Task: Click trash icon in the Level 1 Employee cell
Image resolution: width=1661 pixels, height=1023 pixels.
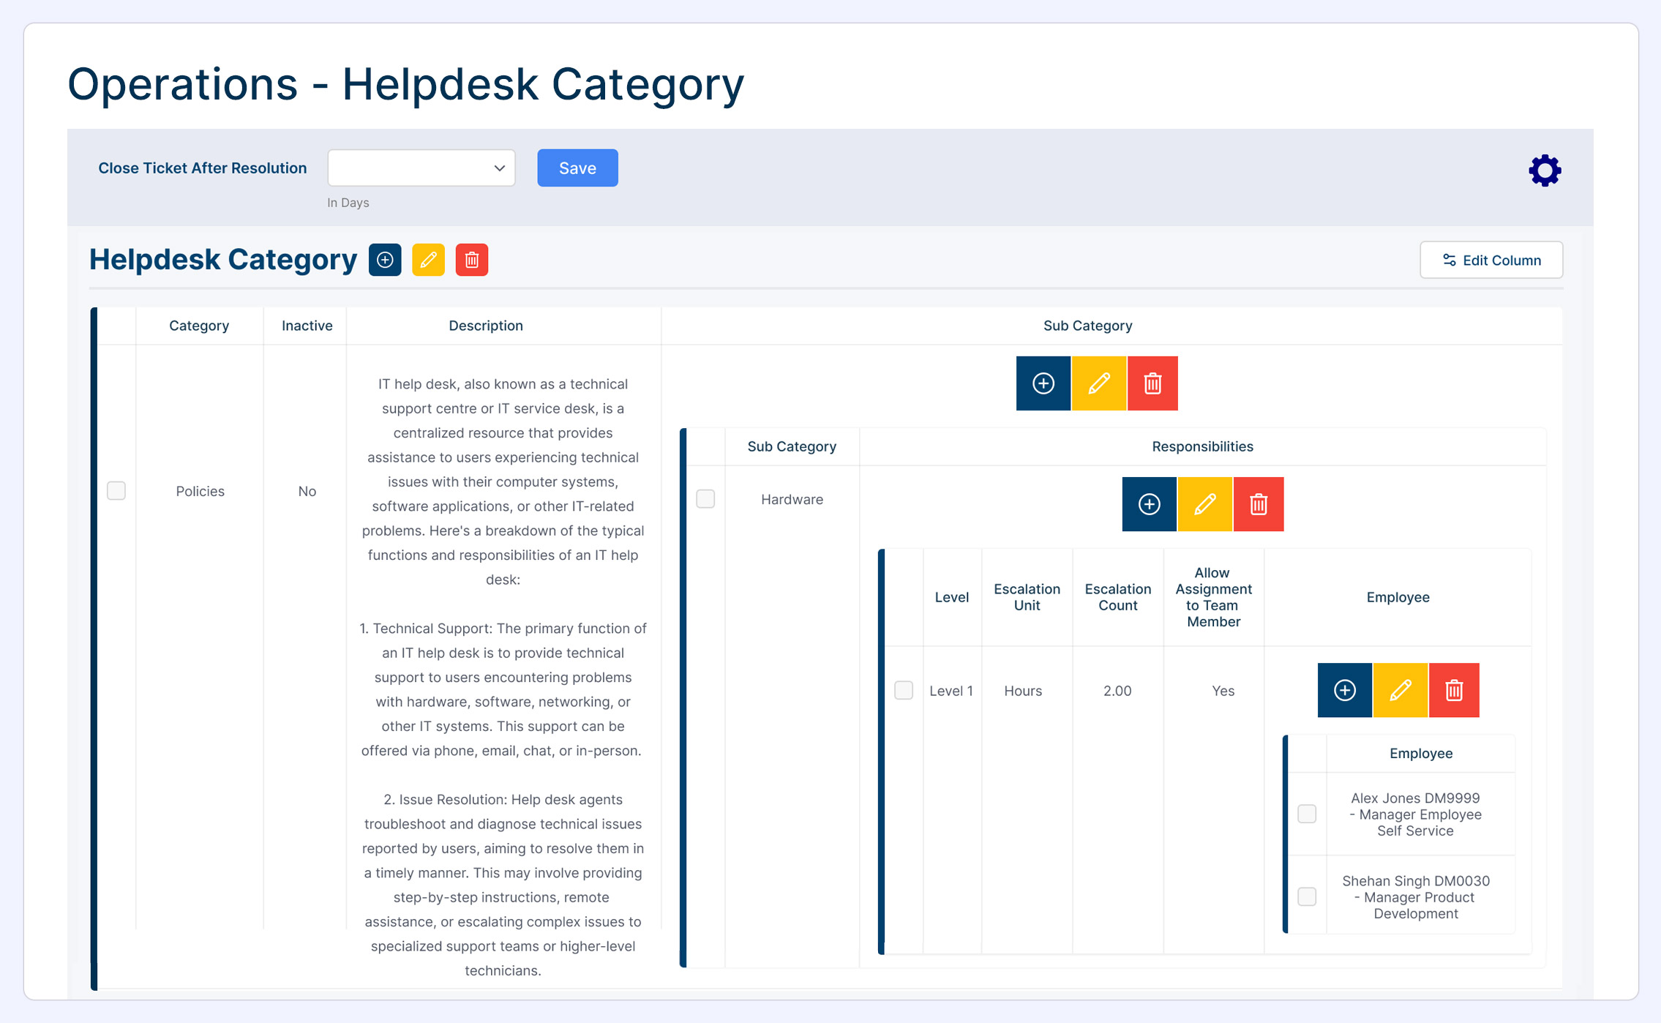Action: [x=1454, y=690]
